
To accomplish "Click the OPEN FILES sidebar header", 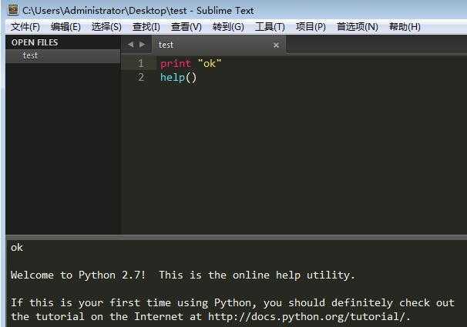I will [x=35, y=42].
